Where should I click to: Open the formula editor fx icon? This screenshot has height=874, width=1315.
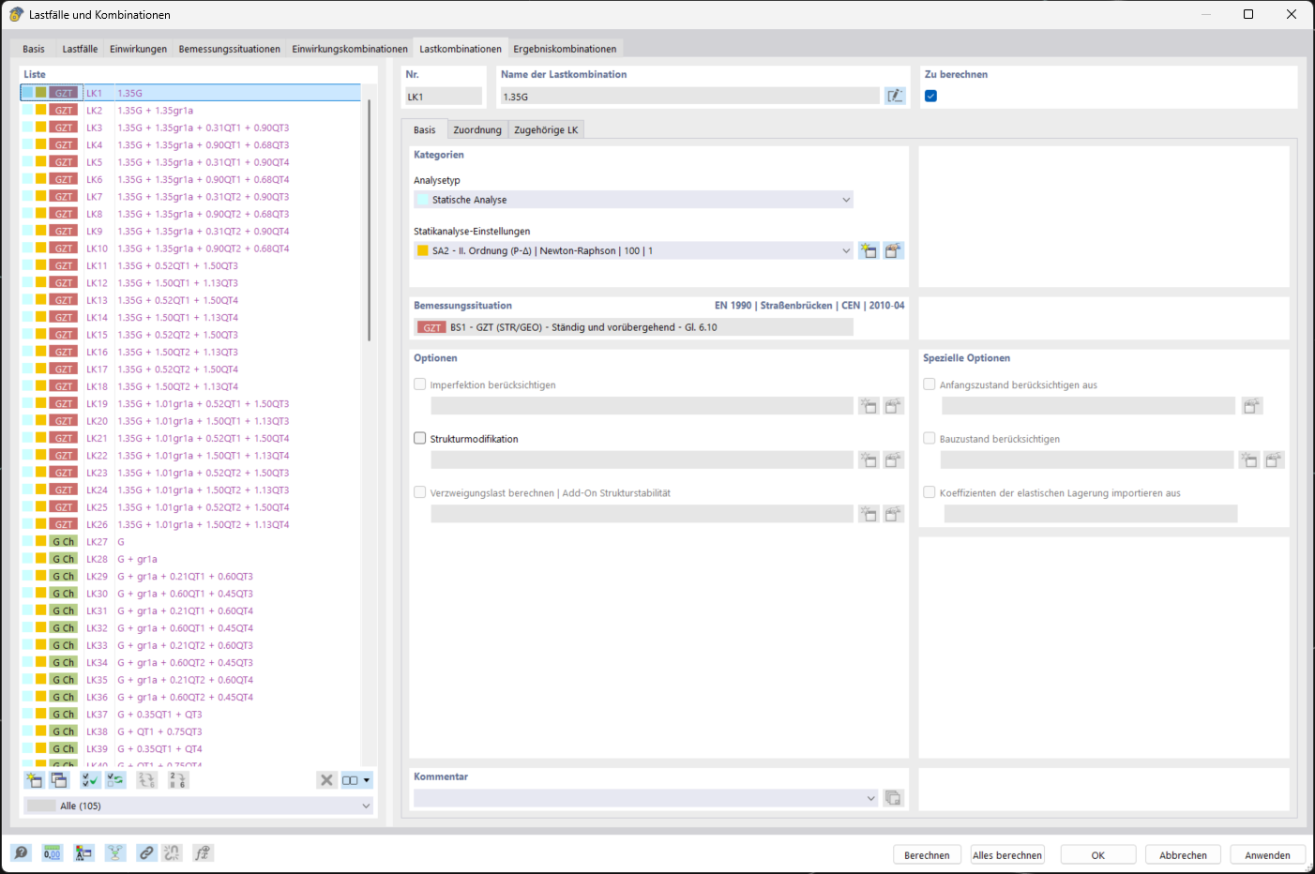[202, 852]
